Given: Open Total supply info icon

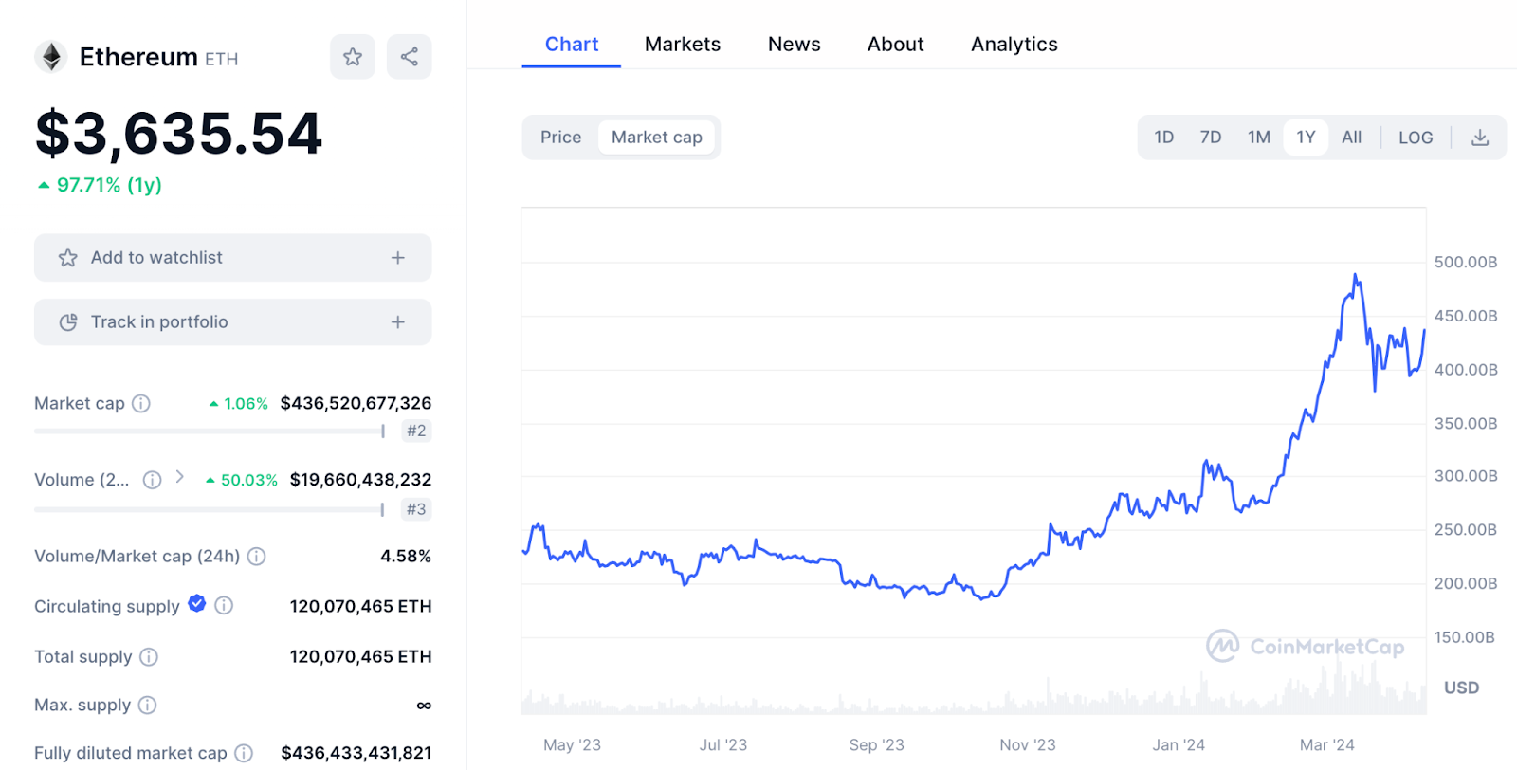Looking at the screenshot, I should click(x=149, y=656).
